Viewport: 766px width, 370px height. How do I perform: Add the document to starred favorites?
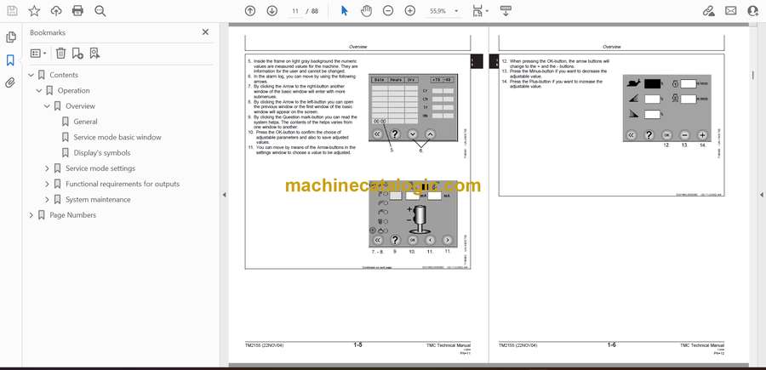point(34,11)
